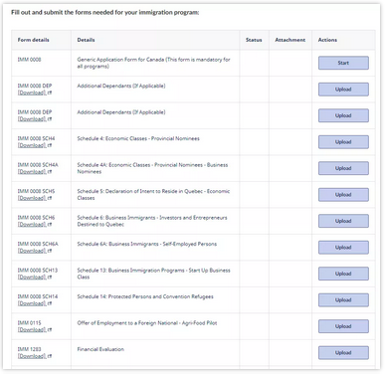Screen dimensions: 385x374
Task: Upload the Schedule 6 Investors and Entrepreneurs form
Action: [343, 221]
